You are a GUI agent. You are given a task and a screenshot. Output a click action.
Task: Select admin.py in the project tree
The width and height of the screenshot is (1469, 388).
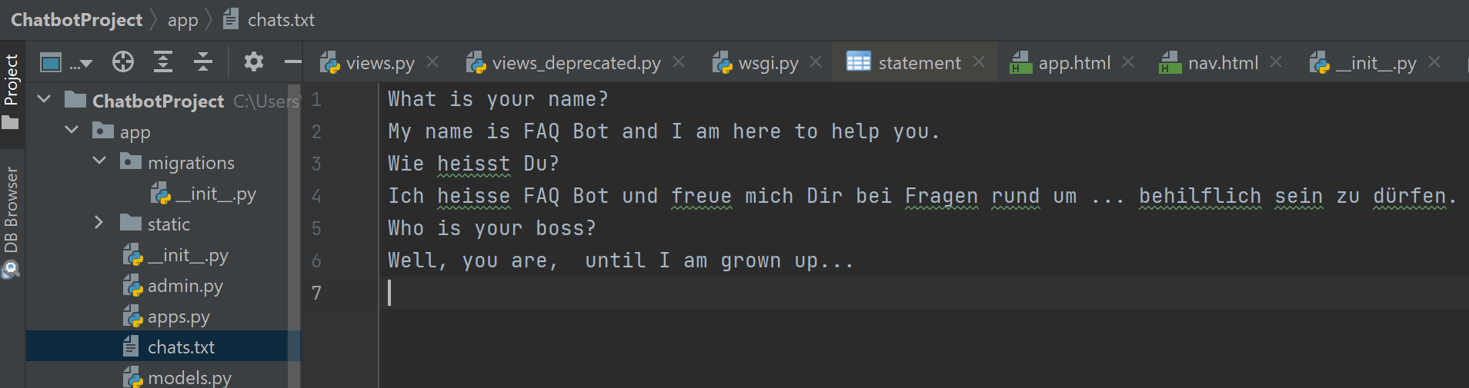coord(185,286)
